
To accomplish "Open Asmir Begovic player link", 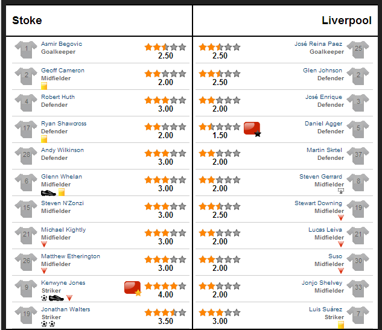I will click(62, 44).
